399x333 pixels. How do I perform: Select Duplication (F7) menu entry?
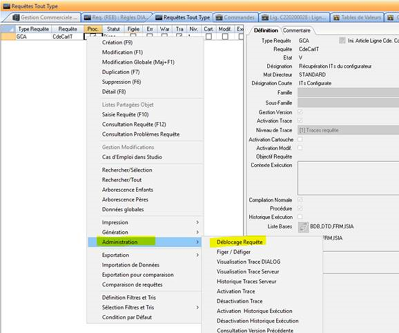[x=122, y=72]
